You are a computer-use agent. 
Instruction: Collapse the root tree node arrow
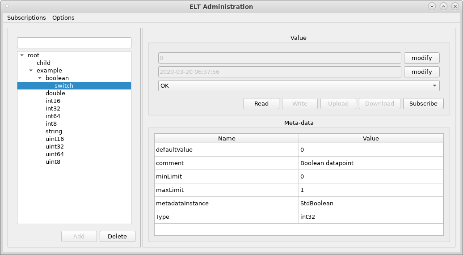coord(22,55)
